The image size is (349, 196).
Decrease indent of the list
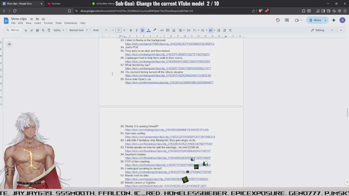[218, 30]
